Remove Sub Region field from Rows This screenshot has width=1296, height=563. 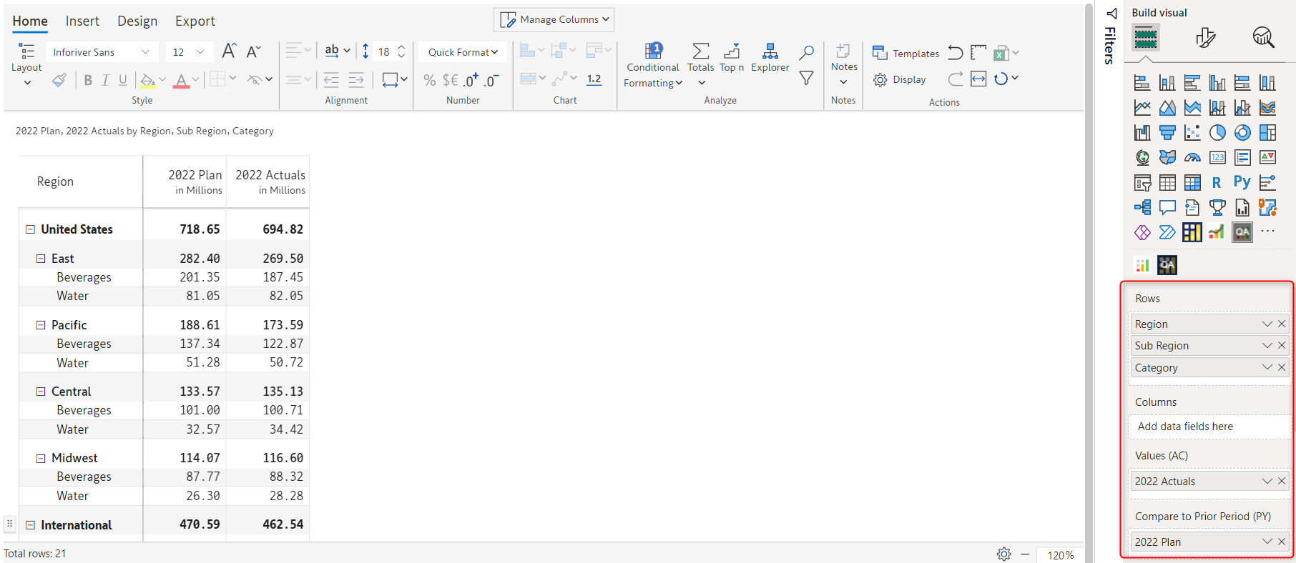[1282, 346]
